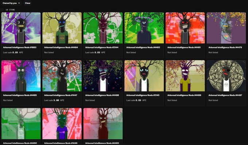Click Not listed status under Node #4484

[x=49, y=52]
